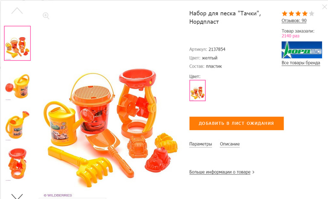
Task: Select the third thumbnail of watering can
Action: 17,125
